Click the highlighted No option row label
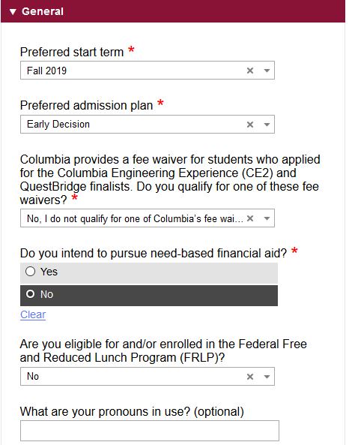Viewport: 349px width, 445px height. (46, 295)
